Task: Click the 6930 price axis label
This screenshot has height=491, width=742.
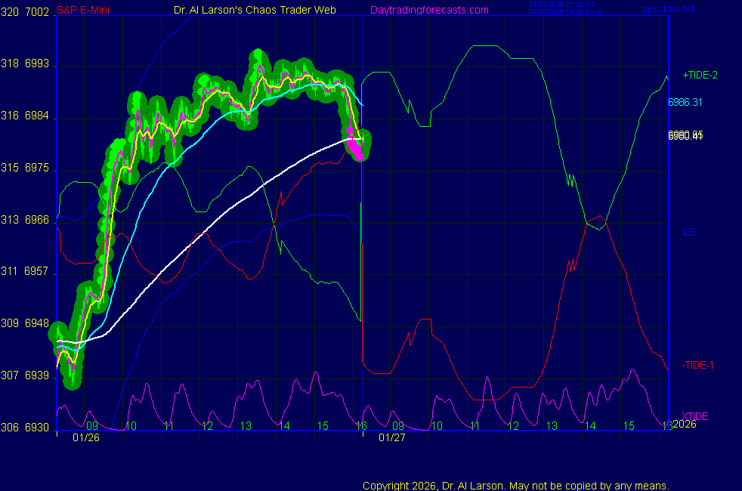Action: [37, 428]
